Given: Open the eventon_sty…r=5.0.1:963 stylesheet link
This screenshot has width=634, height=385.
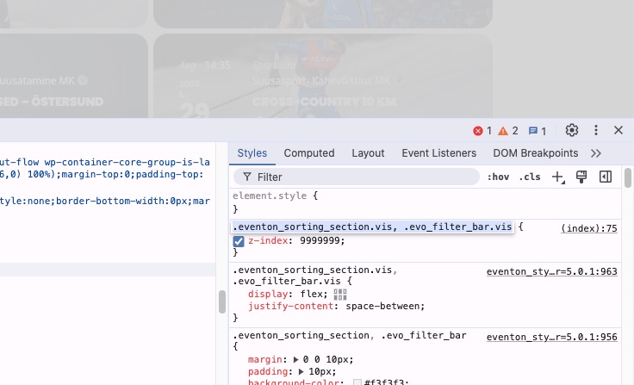Looking at the screenshot, I should click(x=551, y=270).
